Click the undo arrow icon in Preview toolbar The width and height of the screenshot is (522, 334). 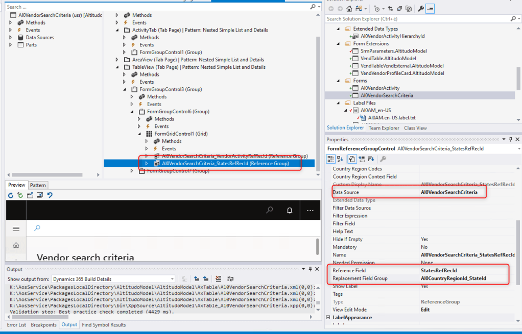pos(50,195)
